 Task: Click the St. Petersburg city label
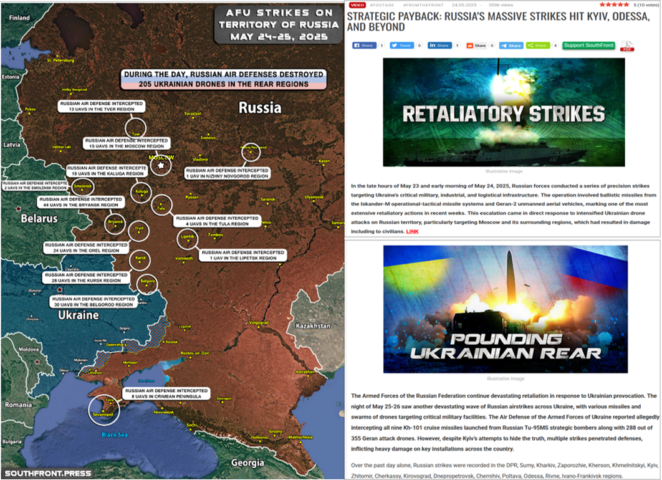tap(60, 60)
